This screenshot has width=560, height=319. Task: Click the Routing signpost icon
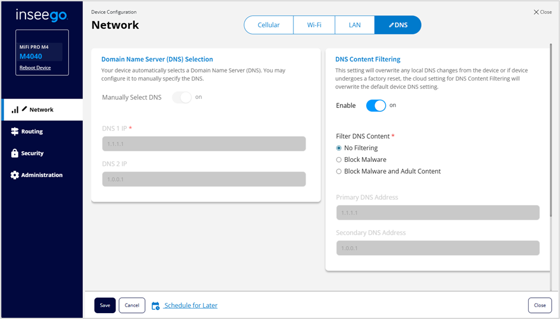click(15, 132)
